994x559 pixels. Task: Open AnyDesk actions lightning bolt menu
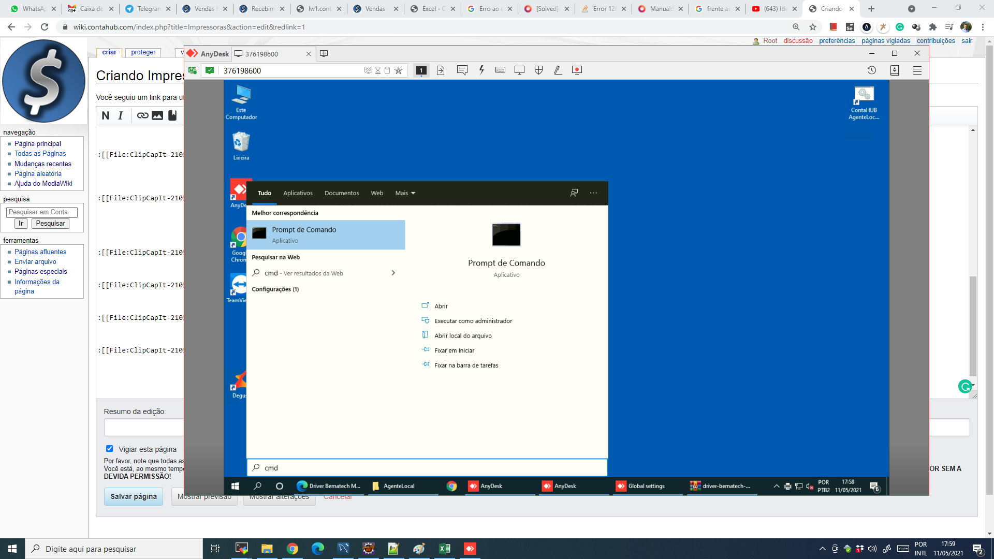(481, 70)
